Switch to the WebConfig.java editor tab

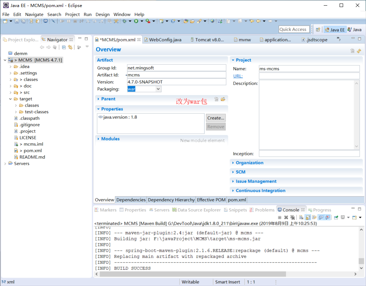pos(163,40)
